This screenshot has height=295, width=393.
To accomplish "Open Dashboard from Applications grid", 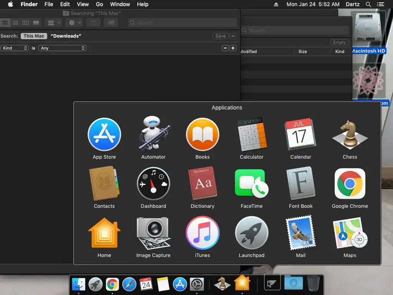I will pyautogui.click(x=154, y=184).
